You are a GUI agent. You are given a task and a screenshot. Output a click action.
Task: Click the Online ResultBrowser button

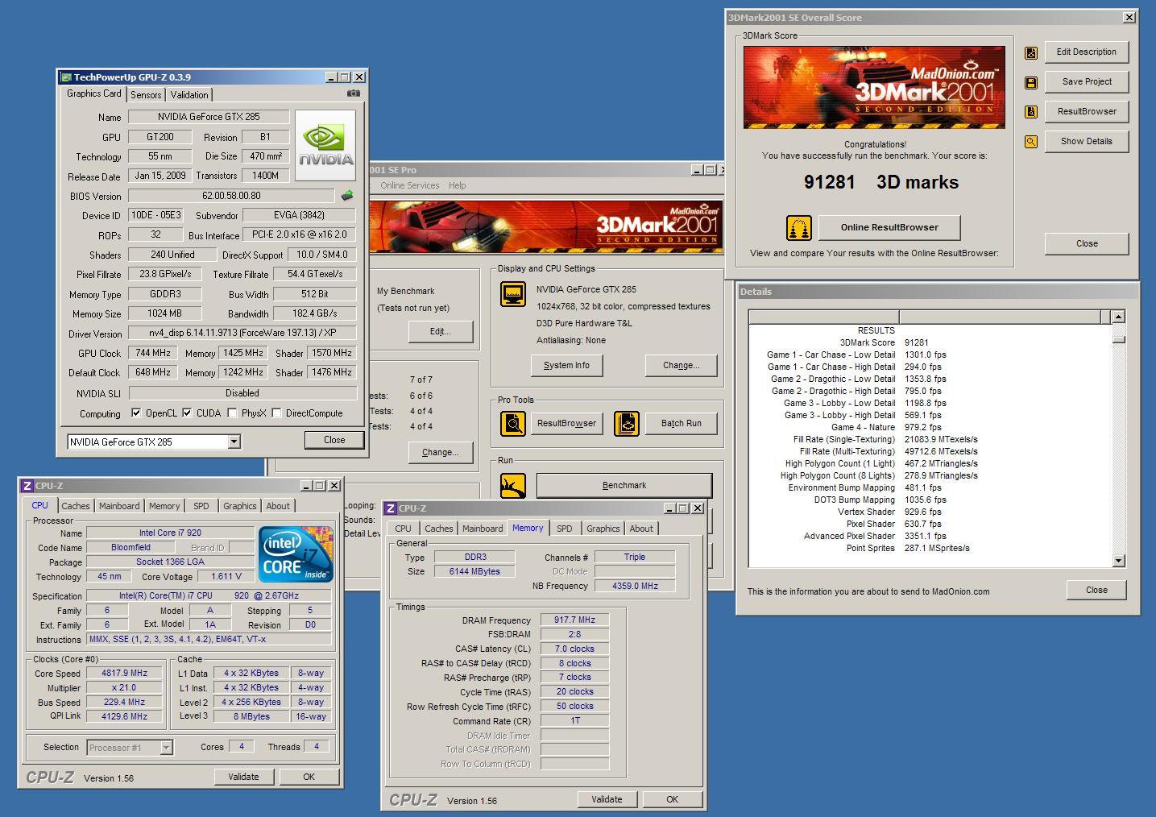(889, 227)
